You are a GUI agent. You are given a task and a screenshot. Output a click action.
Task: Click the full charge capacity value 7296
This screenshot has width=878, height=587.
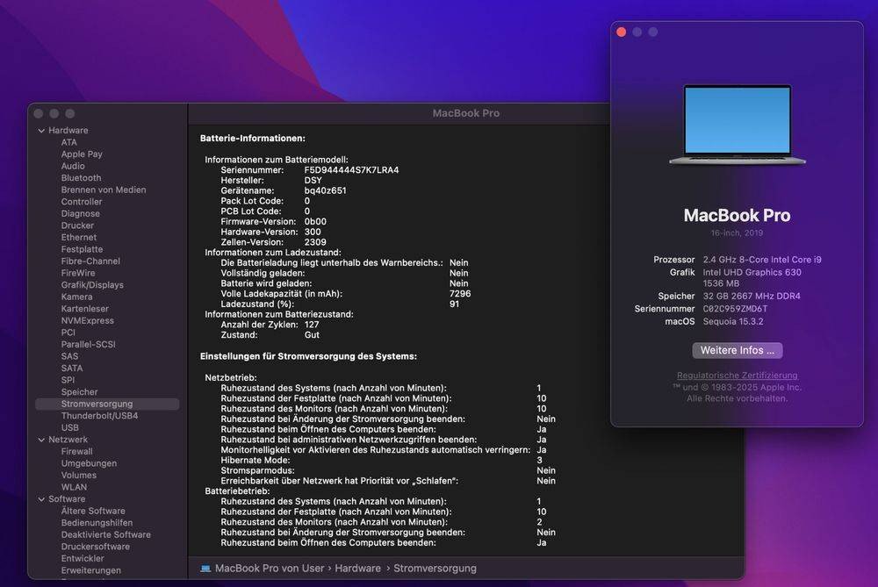(x=460, y=294)
